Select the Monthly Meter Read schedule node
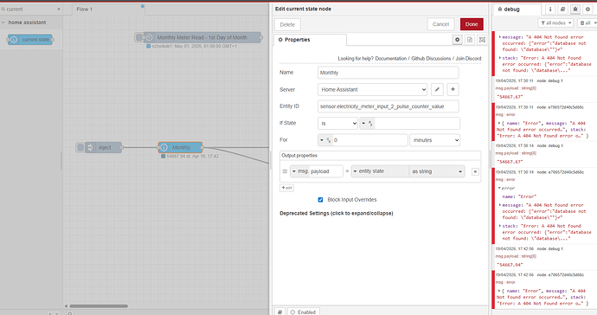Screen dimensions: 597x315 click(202, 37)
